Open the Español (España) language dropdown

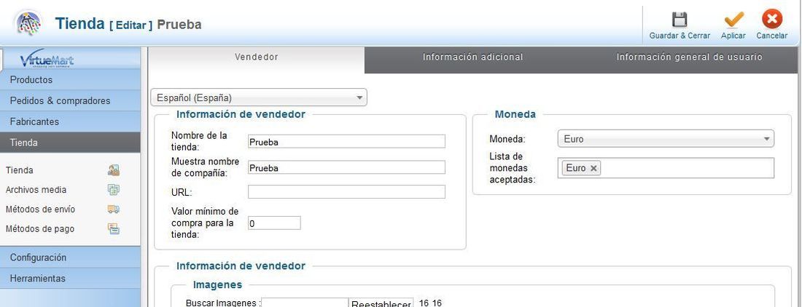[259, 97]
